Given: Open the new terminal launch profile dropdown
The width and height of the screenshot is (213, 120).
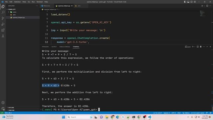Looking at the screenshot, I should tap(195, 47).
